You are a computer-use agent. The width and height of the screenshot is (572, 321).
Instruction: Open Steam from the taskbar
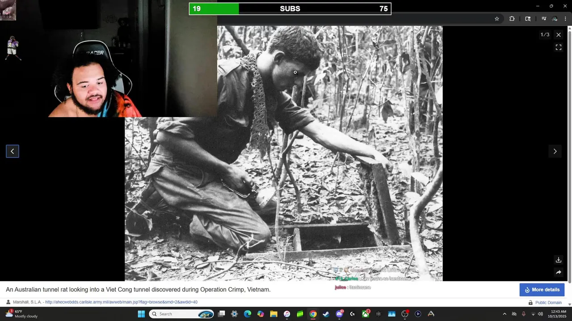(x=326, y=314)
